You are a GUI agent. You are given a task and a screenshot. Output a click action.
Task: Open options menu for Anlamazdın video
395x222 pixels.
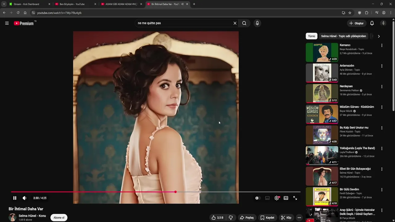pyautogui.click(x=382, y=66)
